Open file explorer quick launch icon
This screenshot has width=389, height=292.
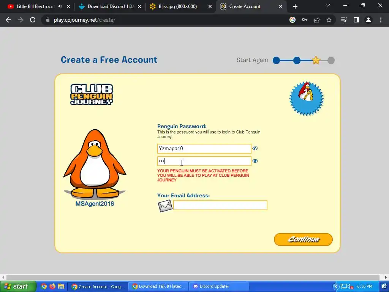pyautogui.click(x=61, y=286)
